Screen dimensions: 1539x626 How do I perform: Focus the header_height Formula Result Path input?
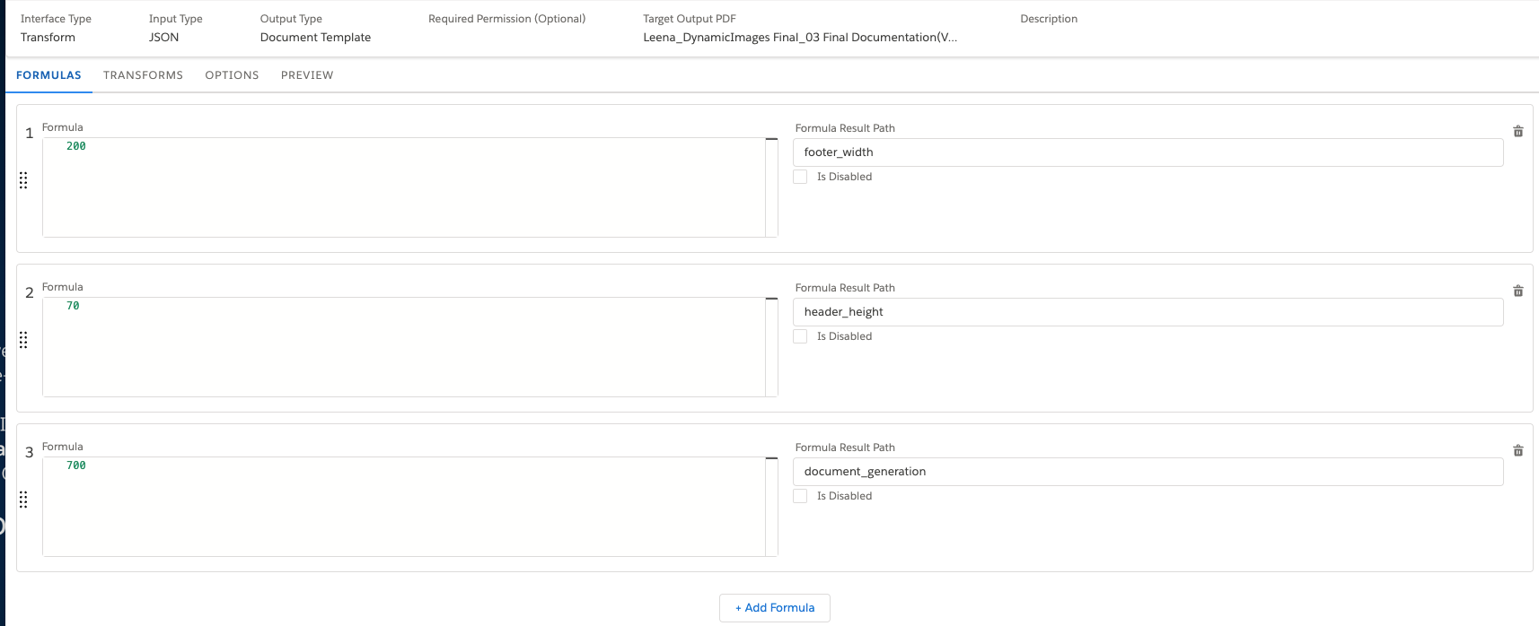pos(1148,312)
